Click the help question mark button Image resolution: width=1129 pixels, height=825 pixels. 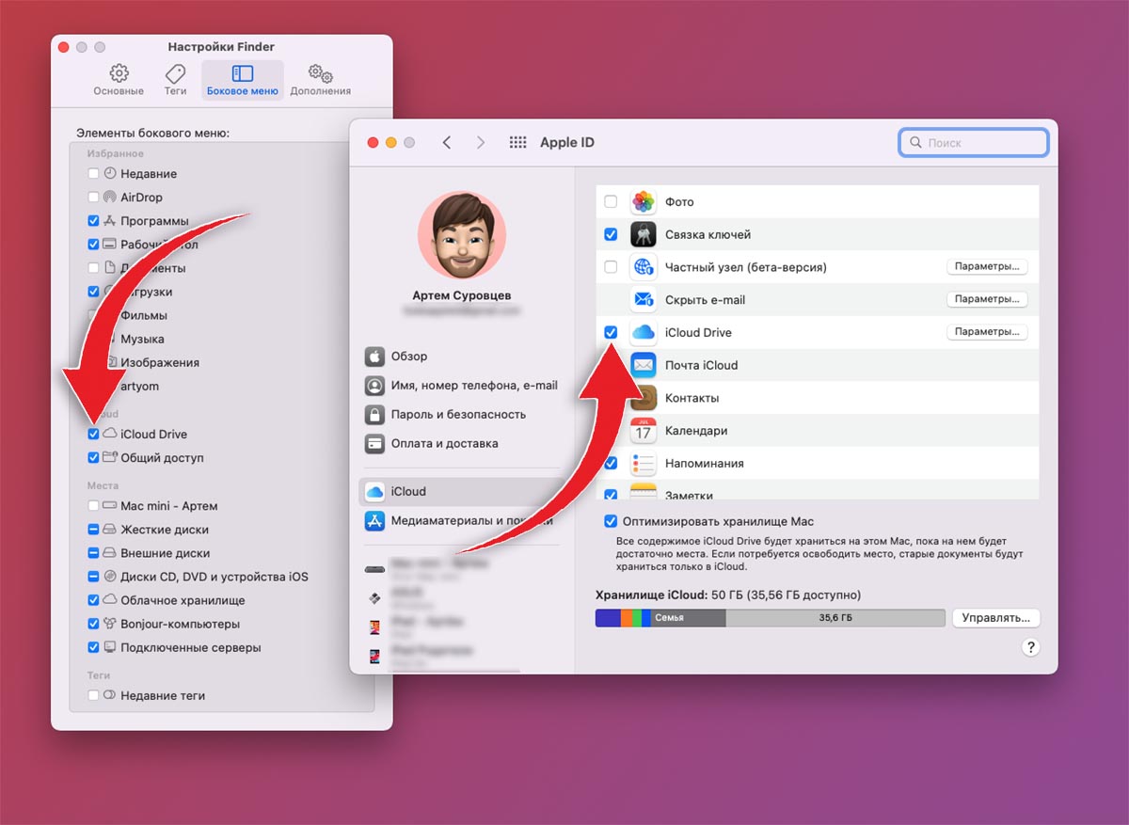tap(1031, 647)
